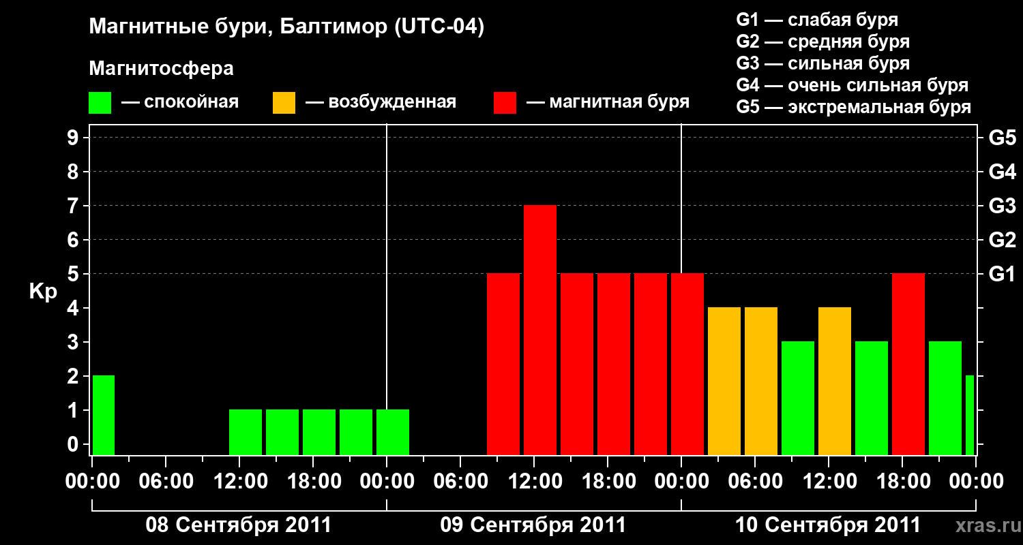The height and width of the screenshot is (545, 1023).
Task: Click the 'G1' right axis label
Action: point(1003,274)
